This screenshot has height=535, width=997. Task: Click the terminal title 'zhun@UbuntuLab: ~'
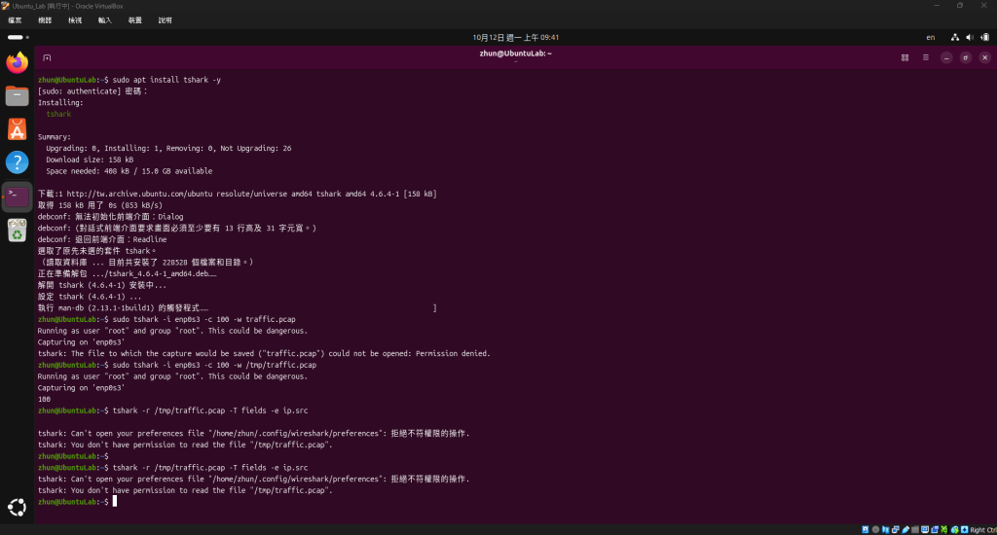point(516,54)
